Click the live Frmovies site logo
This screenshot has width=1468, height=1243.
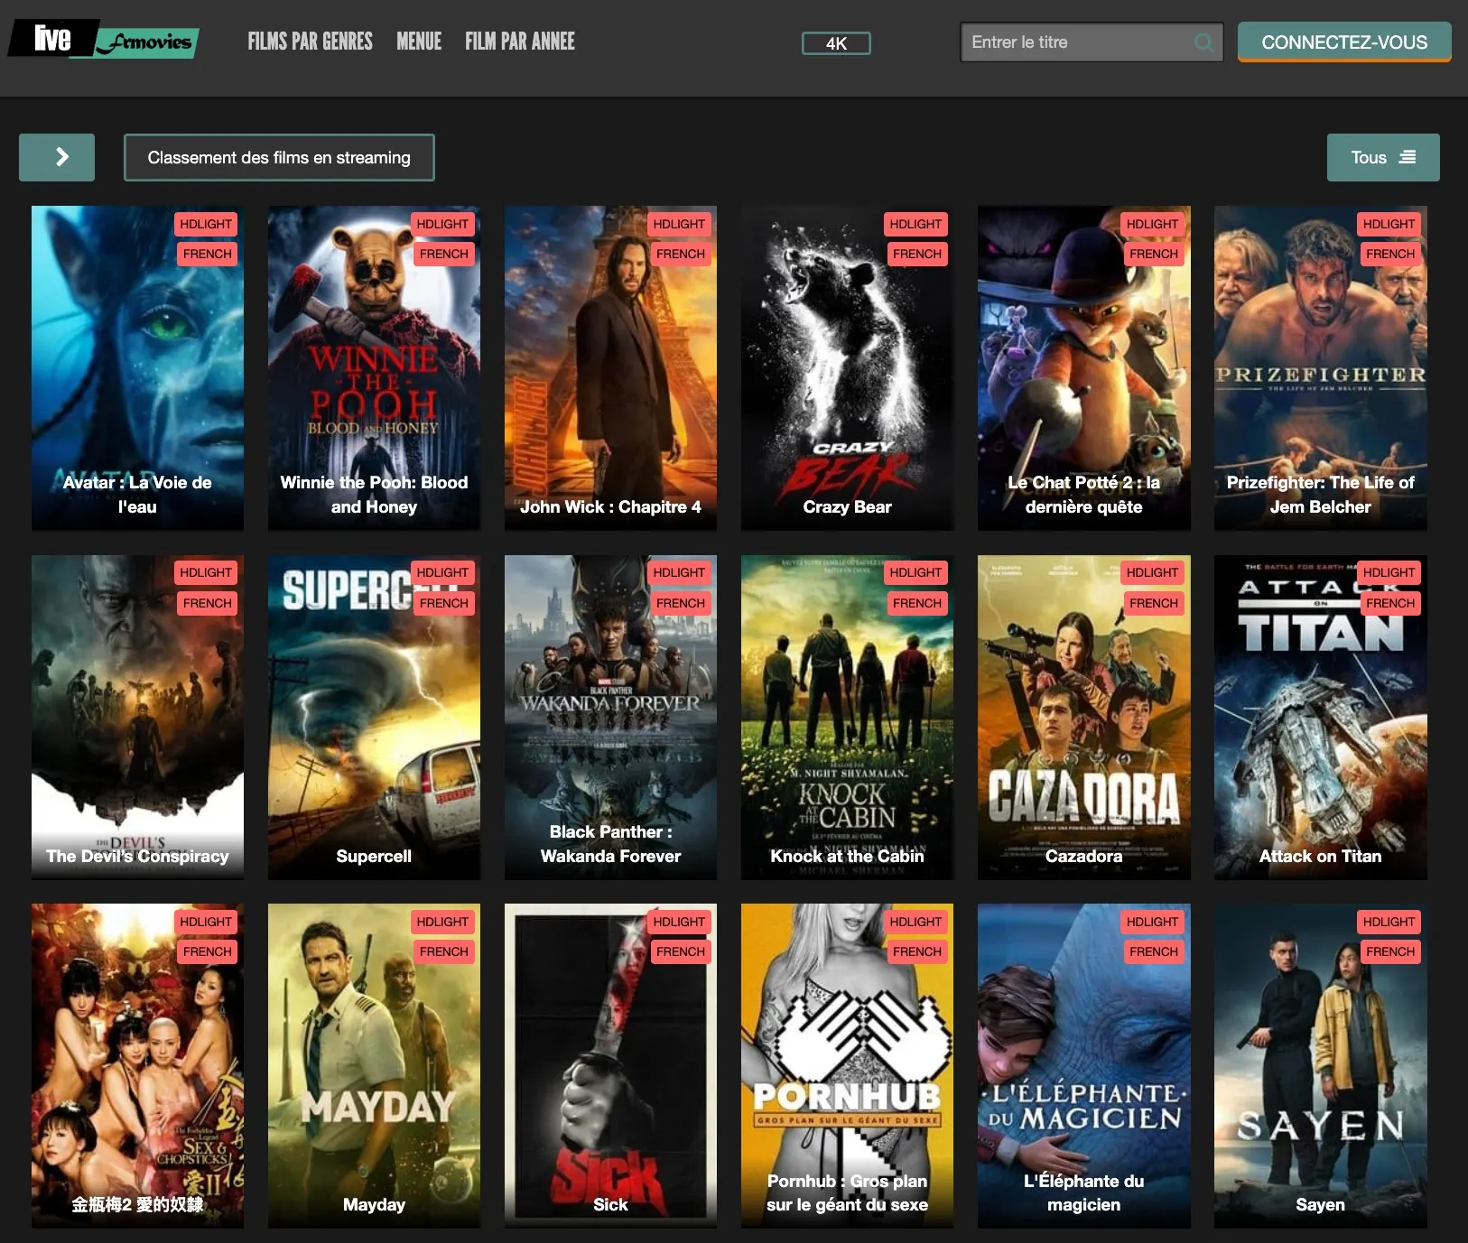(x=104, y=39)
